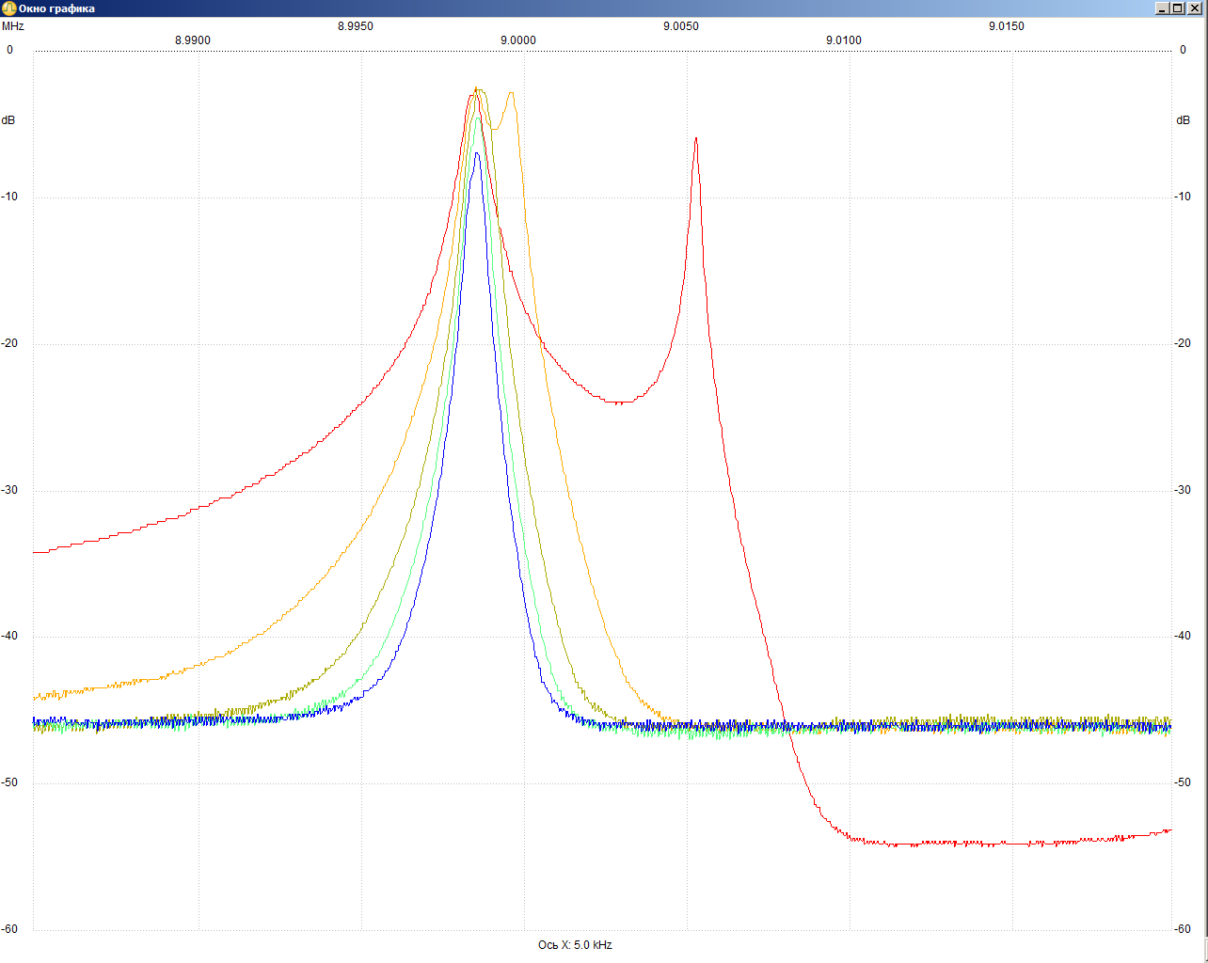Click the right 'dB' axis label
The height and width of the screenshot is (963, 1208).
[1184, 120]
